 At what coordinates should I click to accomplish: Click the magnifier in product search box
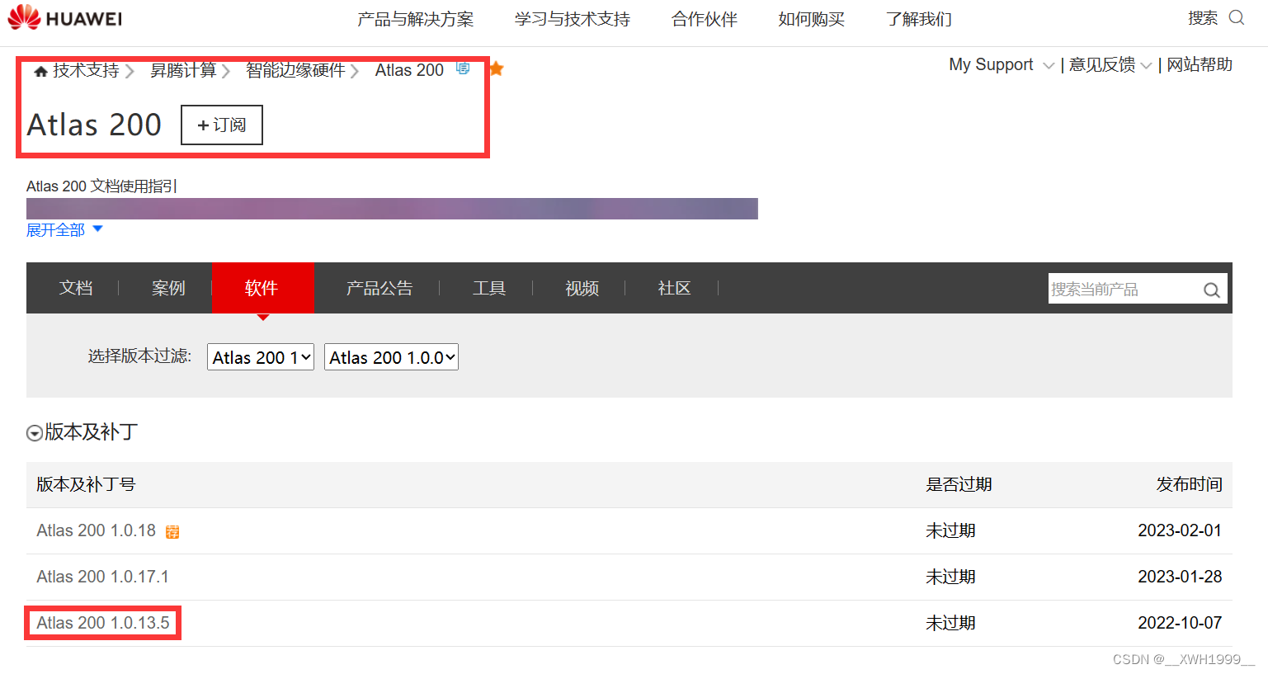(1211, 290)
